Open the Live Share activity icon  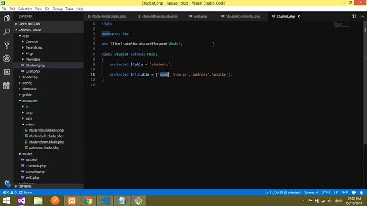point(6,85)
